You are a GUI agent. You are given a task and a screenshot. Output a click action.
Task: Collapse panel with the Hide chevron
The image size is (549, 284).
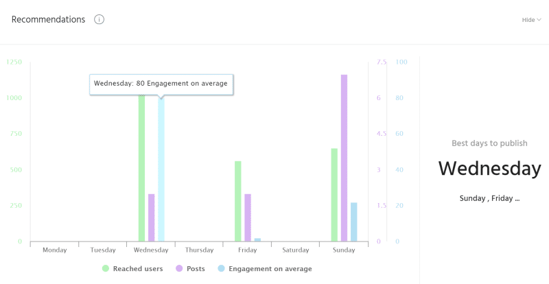coord(531,20)
